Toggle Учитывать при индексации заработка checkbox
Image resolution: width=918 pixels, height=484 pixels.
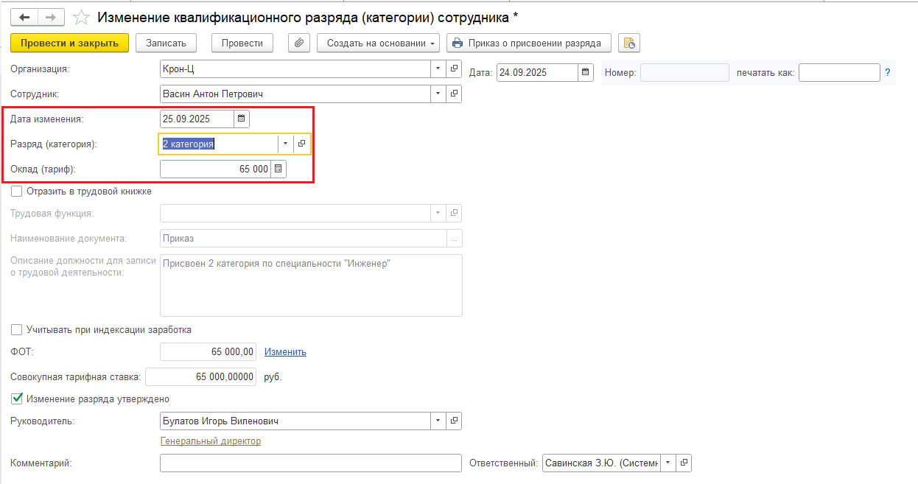click(x=16, y=330)
